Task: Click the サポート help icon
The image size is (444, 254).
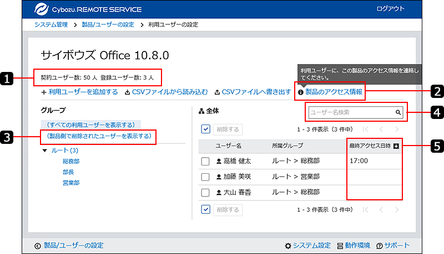Action: [x=380, y=246]
